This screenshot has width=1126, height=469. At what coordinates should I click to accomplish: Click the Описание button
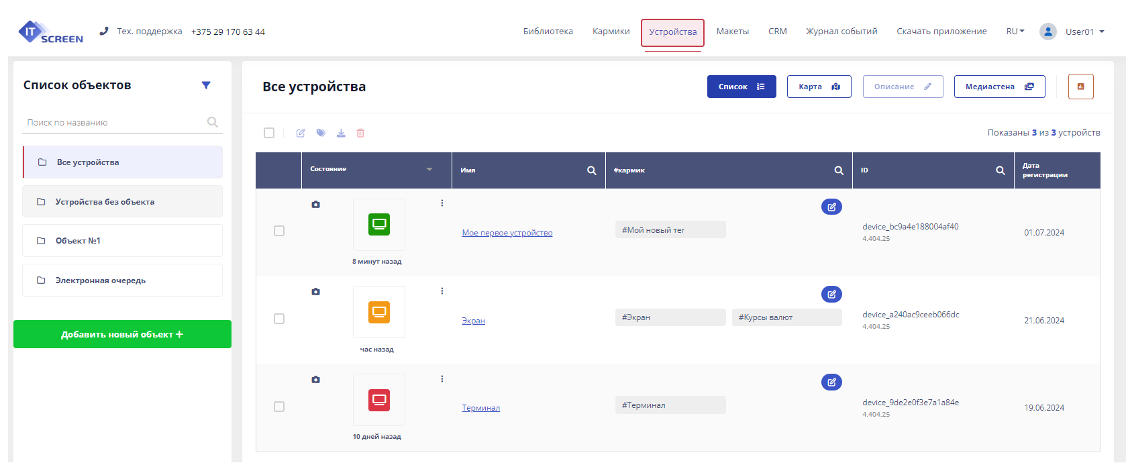(x=903, y=87)
